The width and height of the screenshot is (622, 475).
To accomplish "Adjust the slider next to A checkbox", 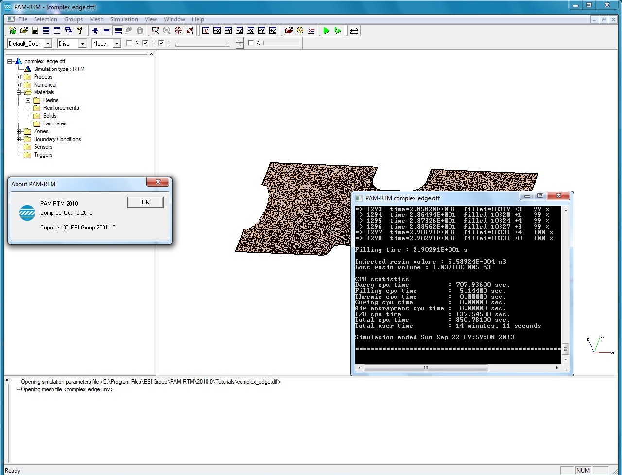I will click(281, 43).
